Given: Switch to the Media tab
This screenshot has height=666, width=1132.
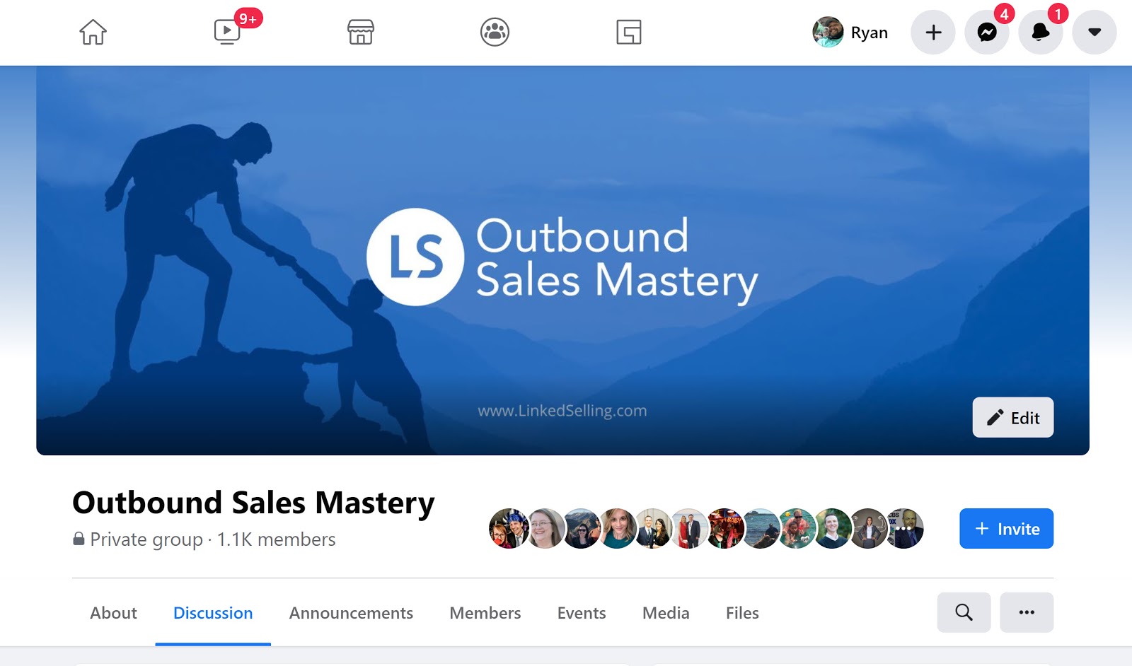Looking at the screenshot, I should click(666, 613).
